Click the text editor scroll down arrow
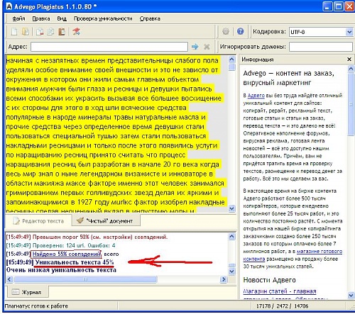Viewport: 355px width, 314px height. 231,208
